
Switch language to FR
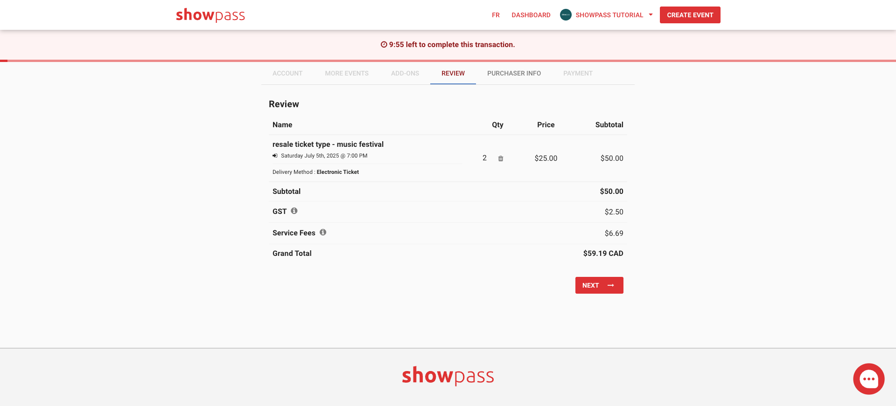click(x=496, y=15)
